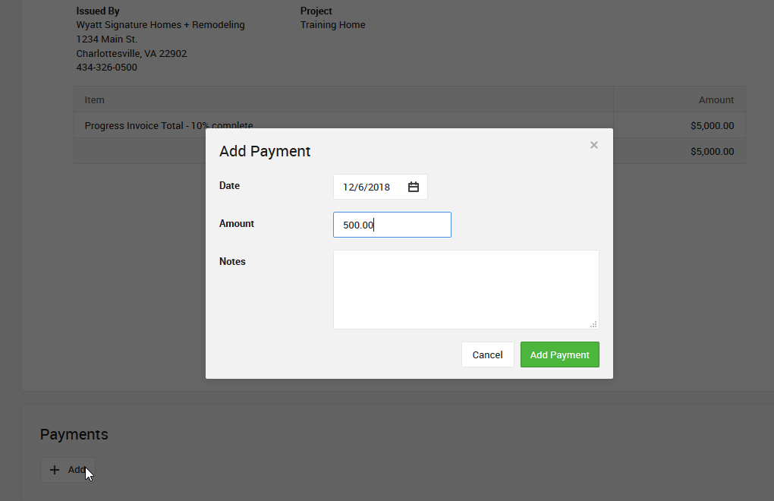The image size is (774, 501).
Task: Click into the Notes text area
Action: [x=466, y=289]
